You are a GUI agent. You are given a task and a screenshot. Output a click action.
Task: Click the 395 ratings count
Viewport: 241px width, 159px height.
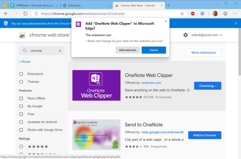coord(146,147)
